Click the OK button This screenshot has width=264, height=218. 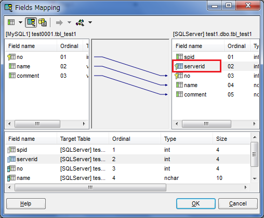click(196, 203)
